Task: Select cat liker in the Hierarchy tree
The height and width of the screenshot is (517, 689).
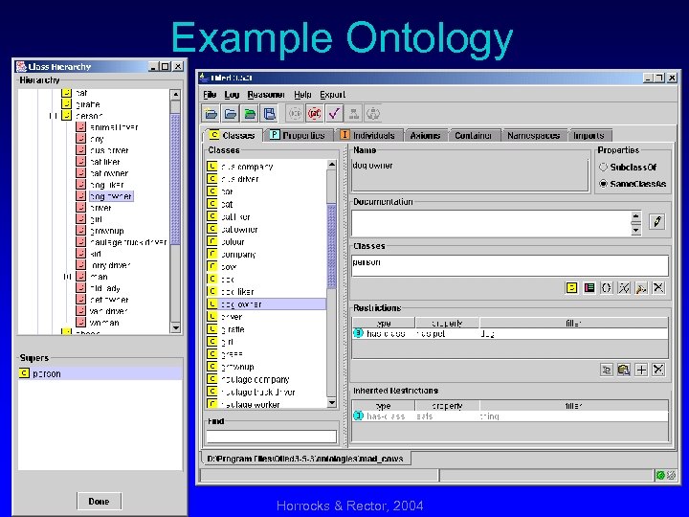Action: (105, 162)
